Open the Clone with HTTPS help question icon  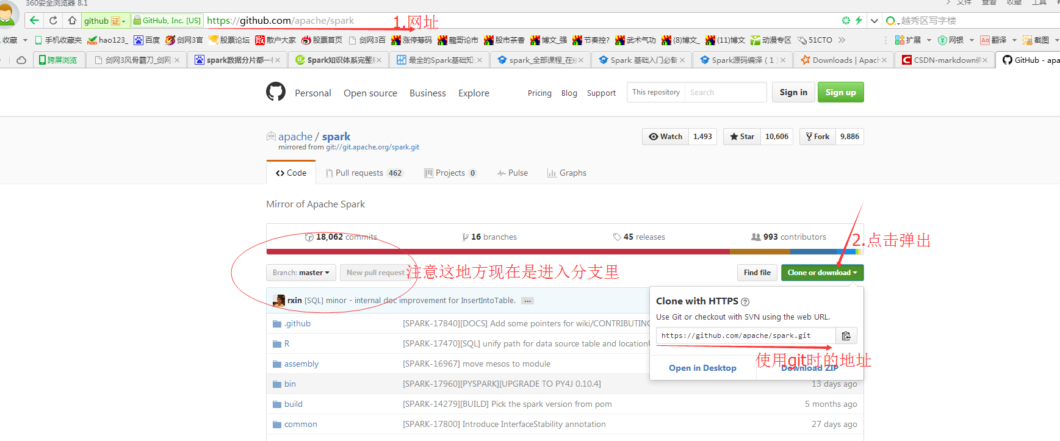(745, 301)
